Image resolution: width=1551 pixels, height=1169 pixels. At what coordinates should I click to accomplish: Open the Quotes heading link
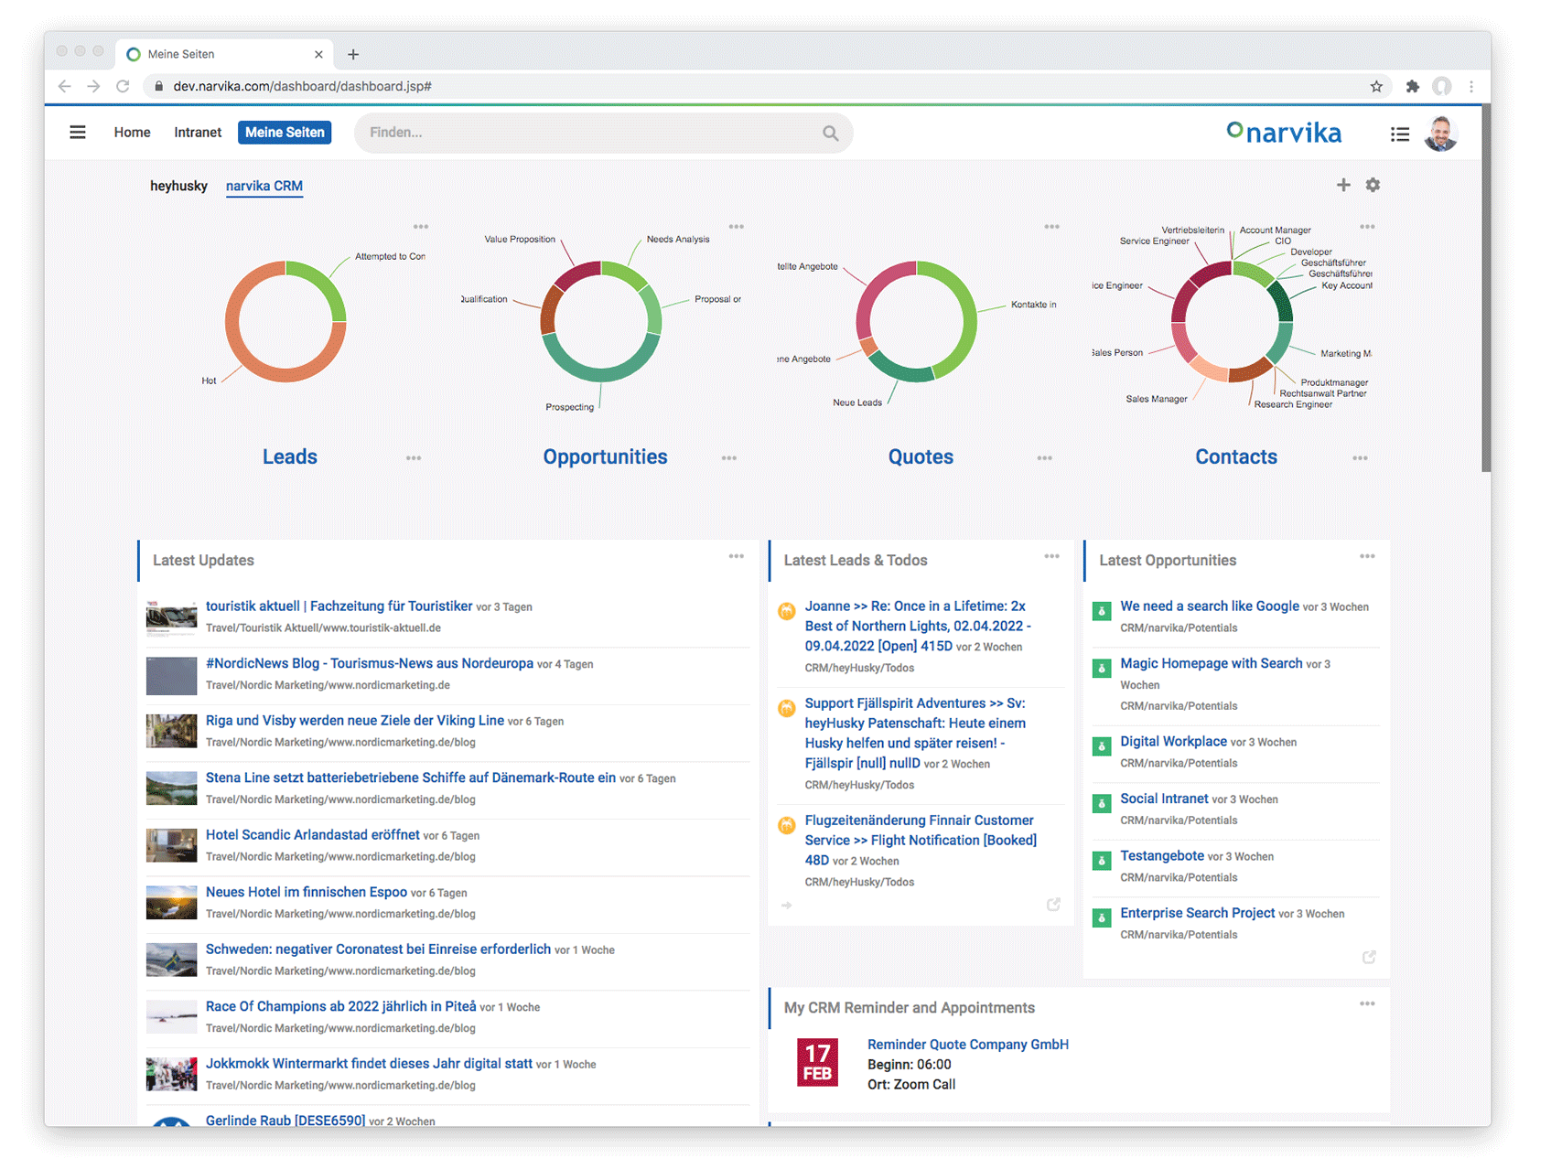921,456
